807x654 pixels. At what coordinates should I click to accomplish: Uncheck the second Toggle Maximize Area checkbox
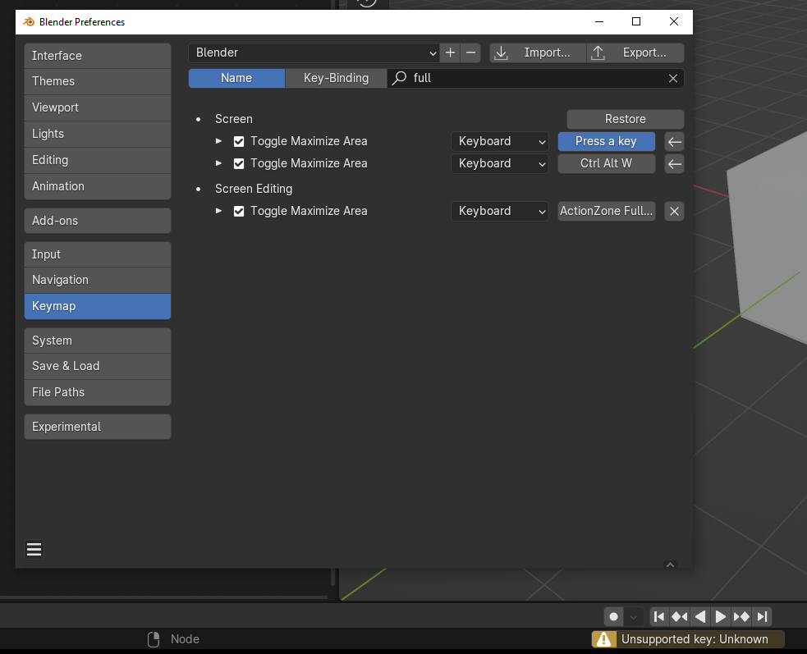238,163
